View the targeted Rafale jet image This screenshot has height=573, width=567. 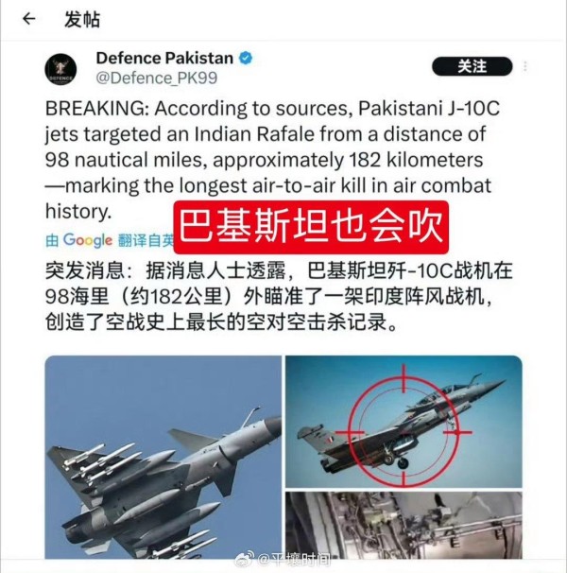tap(404, 422)
